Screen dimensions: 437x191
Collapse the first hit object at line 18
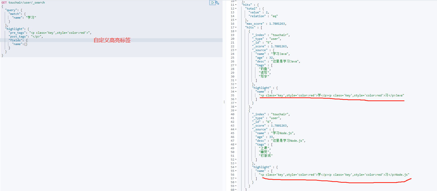pyautogui.click(x=236, y=31)
